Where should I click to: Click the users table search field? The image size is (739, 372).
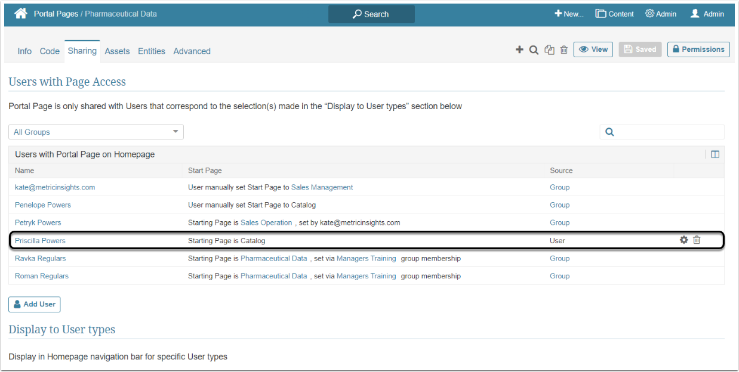tap(669, 132)
